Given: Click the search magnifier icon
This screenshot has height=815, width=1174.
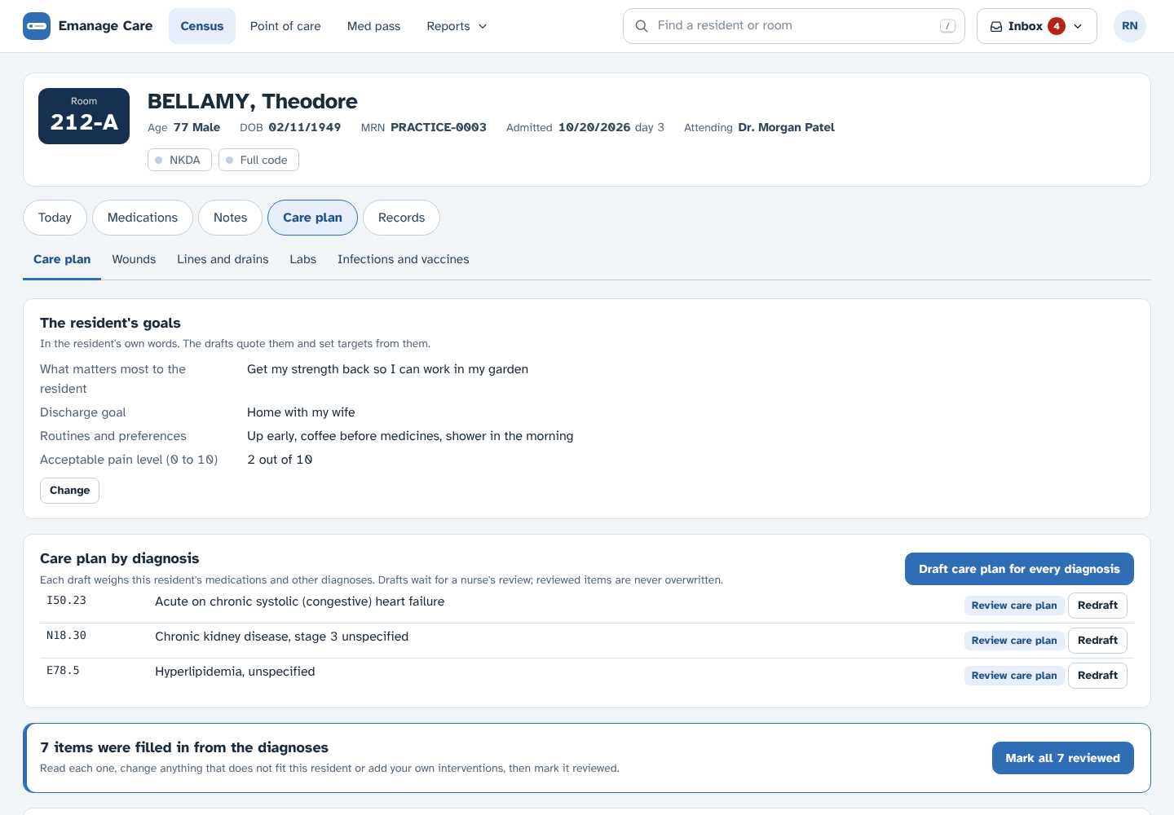Looking at the screenshot, I should coord(642,26).
